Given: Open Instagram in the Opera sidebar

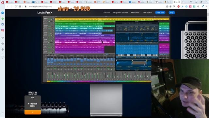Looking at the screenshot, I should coord(3,30).
